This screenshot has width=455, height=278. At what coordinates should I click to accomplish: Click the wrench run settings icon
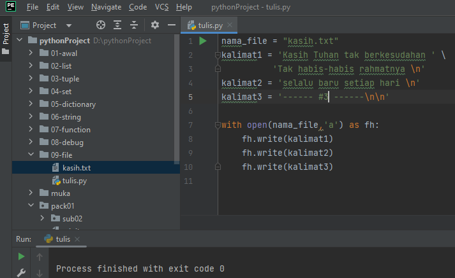point(21,272)
